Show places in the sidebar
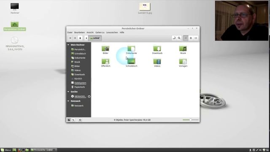 pos(69,120)
